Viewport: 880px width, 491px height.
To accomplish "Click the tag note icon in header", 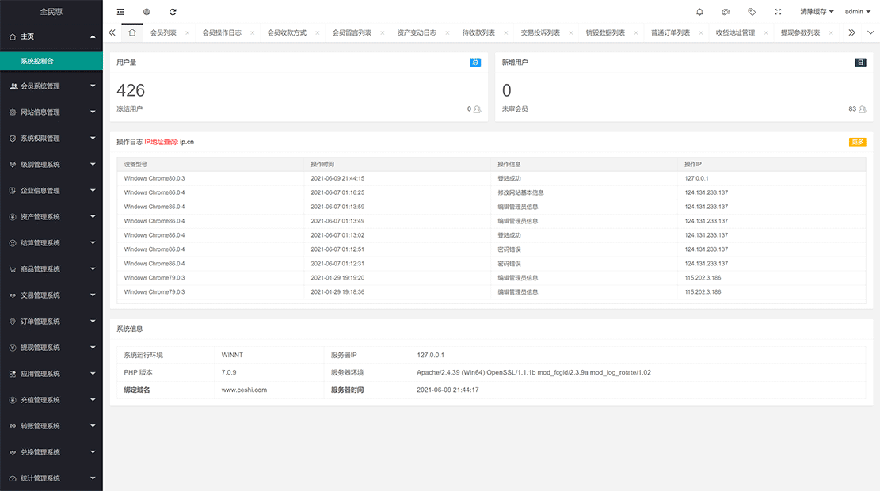I will click(x=752, y=12).
